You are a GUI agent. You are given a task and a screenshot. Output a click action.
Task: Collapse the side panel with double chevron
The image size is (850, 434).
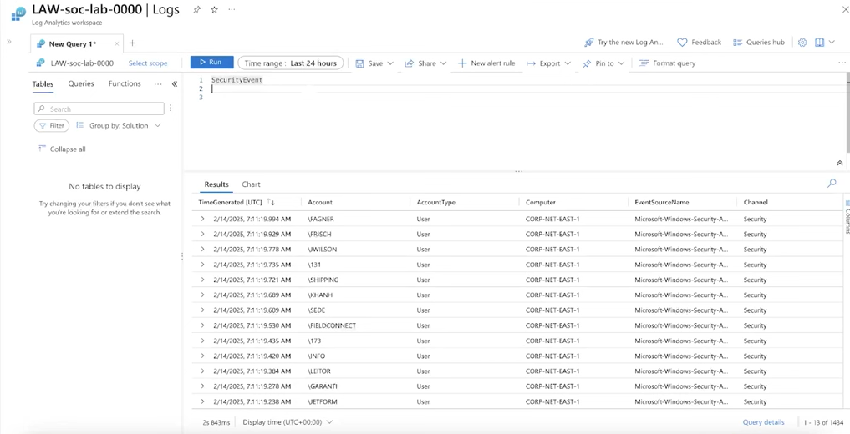coord(175,83)
